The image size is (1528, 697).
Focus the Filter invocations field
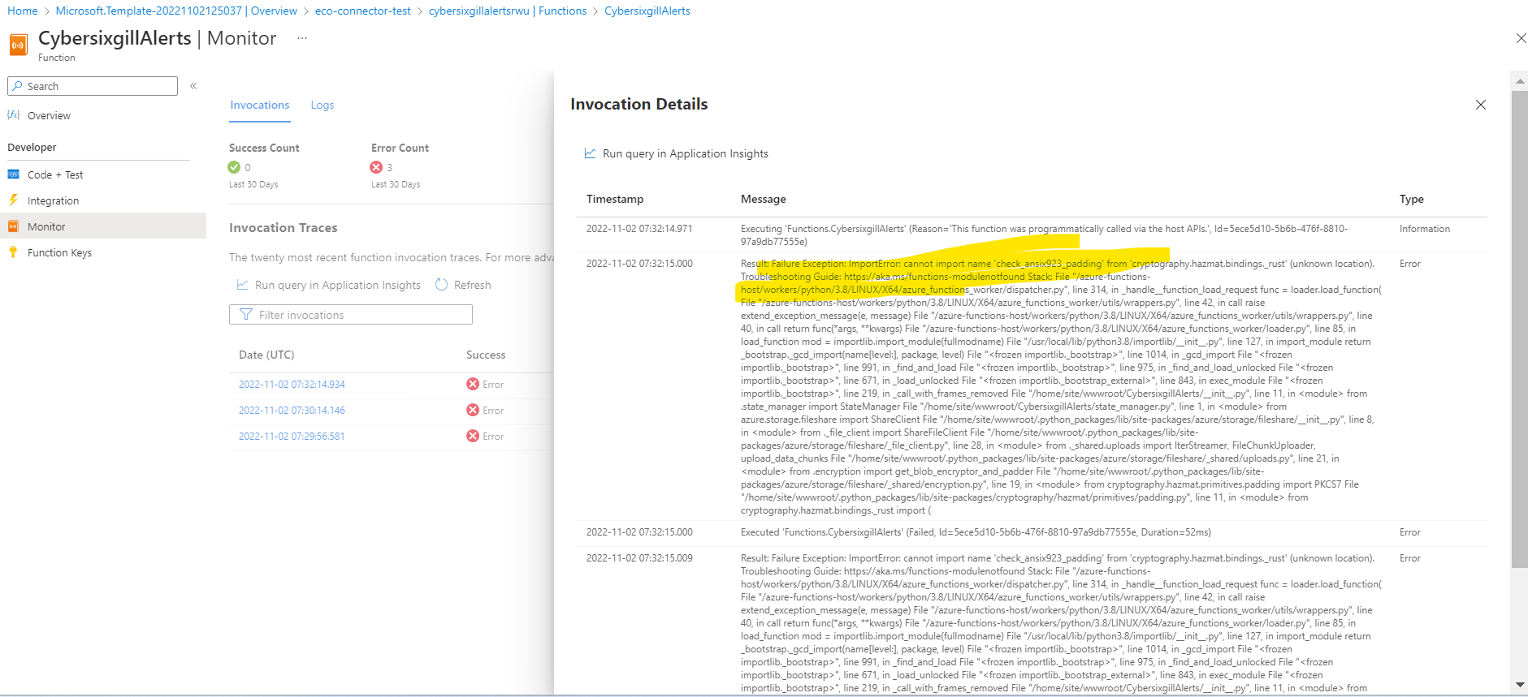351,315
